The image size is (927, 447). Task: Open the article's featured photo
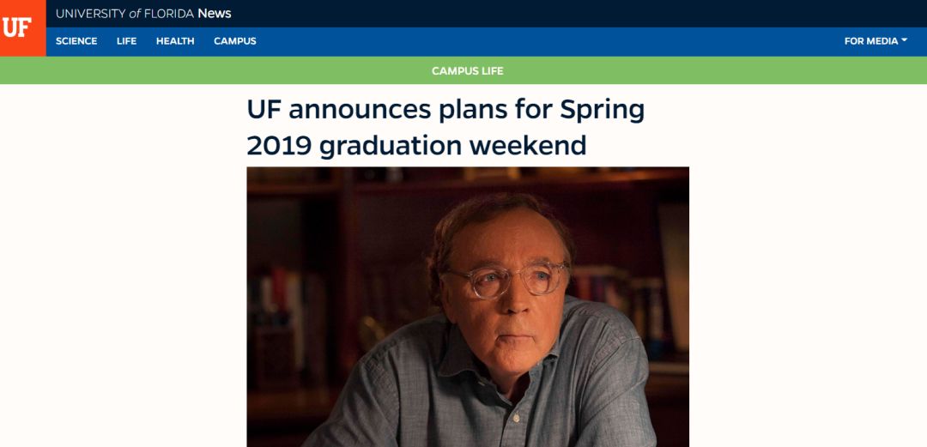pos(468,307)
